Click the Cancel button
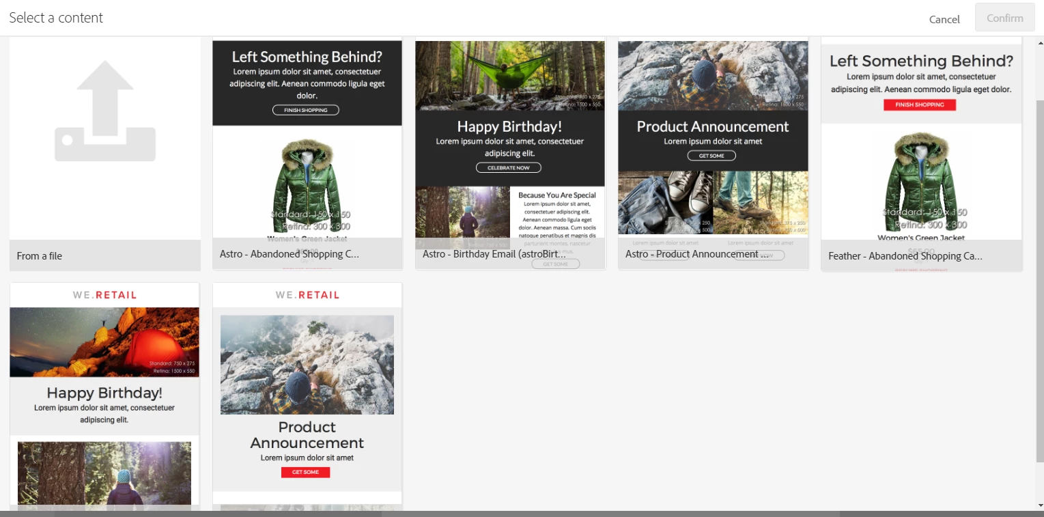This screenshot has width=1044, height=517. click(x=944, y=19)
